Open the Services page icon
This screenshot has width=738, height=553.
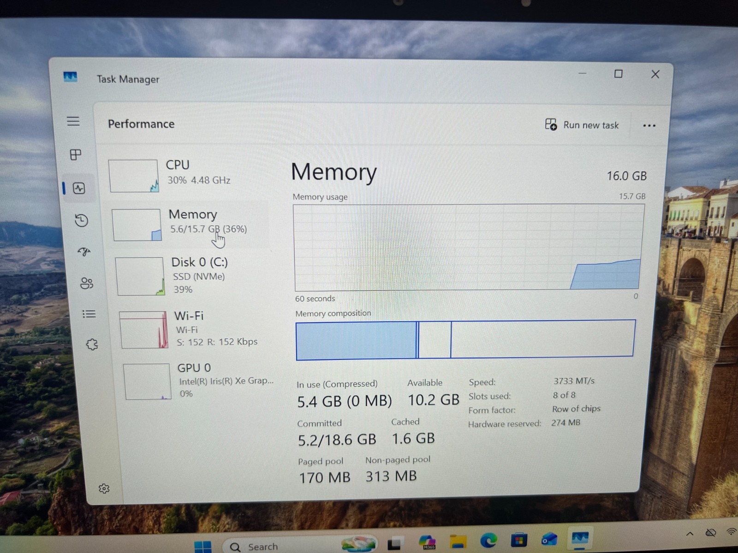tap(92, 344)
